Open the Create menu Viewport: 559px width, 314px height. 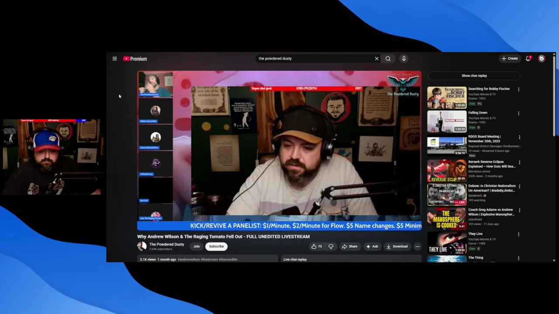[510, 58]
